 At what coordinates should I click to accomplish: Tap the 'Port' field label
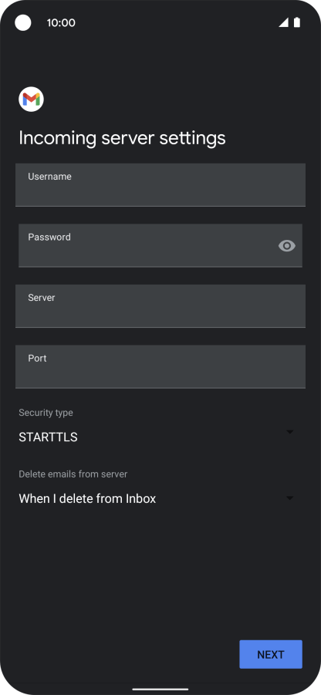pyautogui.click(x=37, y=358)
